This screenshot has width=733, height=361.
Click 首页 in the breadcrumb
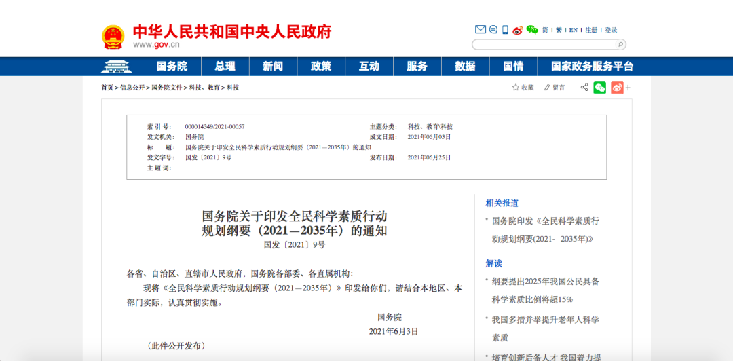(x=107, y=88)
